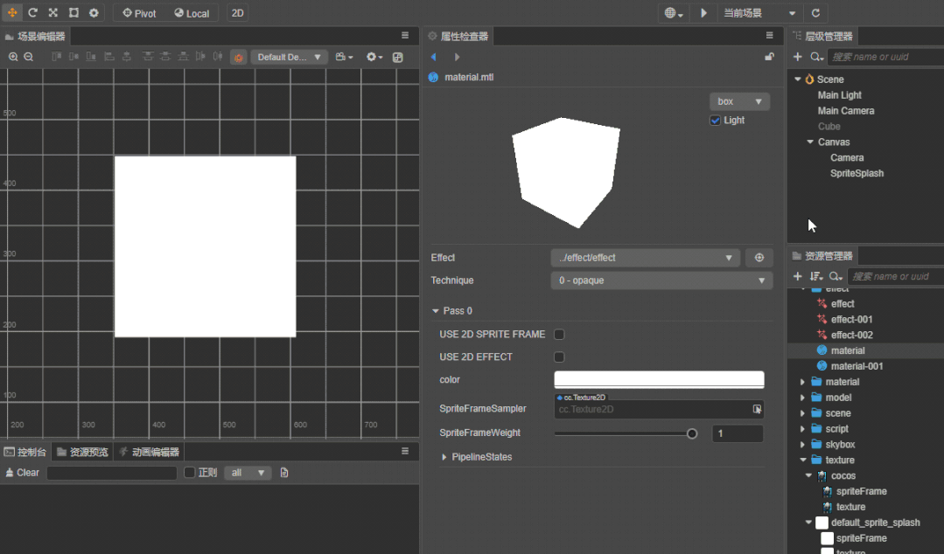Enable USE 2D SPRITE FRAME
This screenshot has height=554, width=944.
coord(558,334)
